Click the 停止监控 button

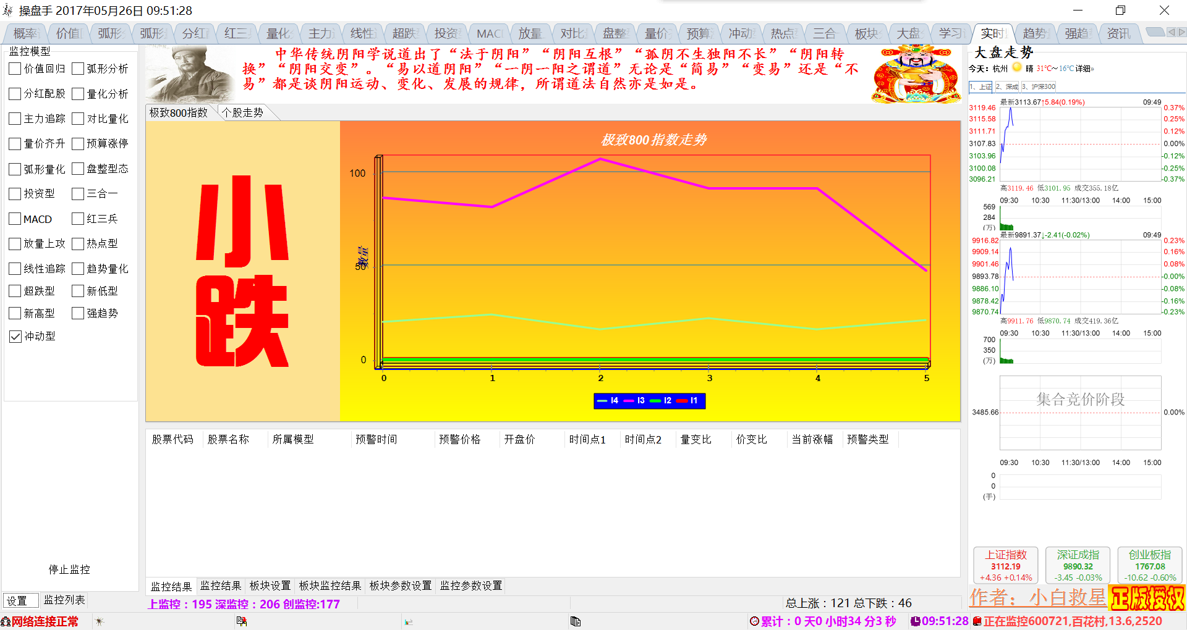(69, 569)
